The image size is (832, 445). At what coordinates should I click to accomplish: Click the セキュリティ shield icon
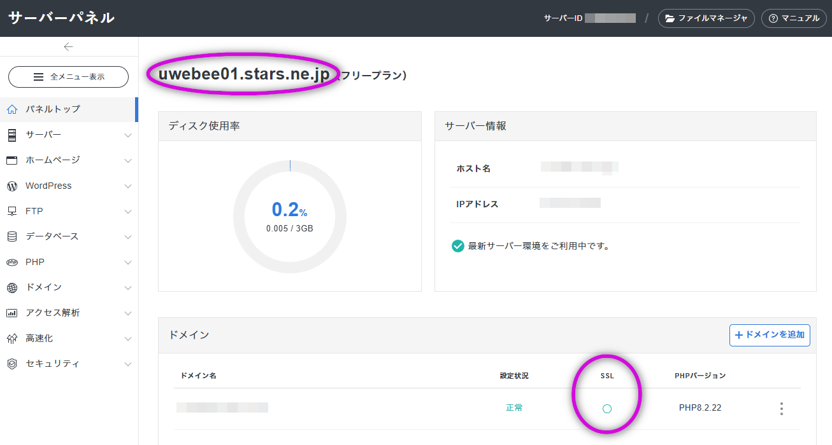(11, 364)
